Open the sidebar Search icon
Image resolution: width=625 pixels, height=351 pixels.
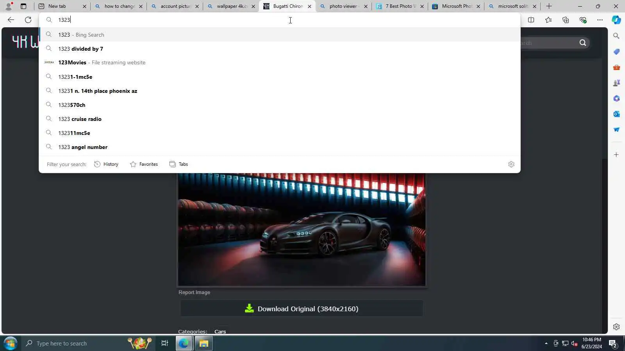tap(616, 36)
